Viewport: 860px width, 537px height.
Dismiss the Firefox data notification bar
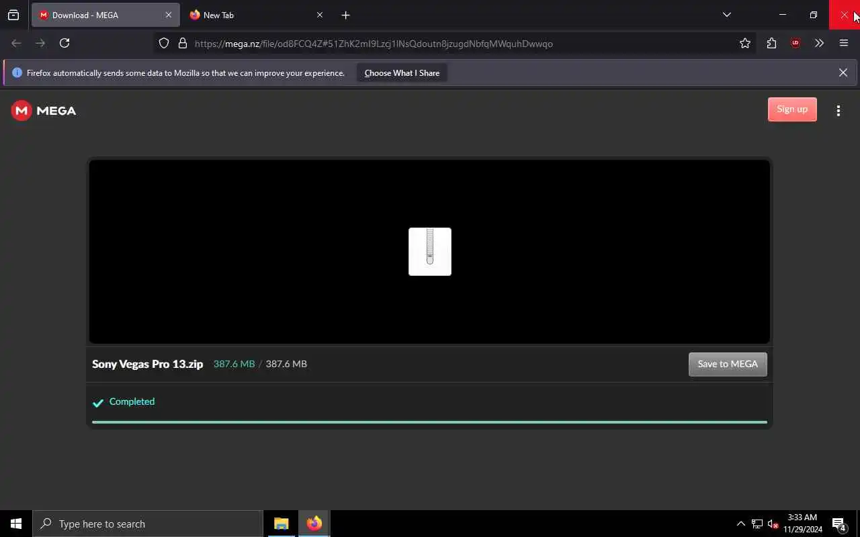[x=843, y=72]
